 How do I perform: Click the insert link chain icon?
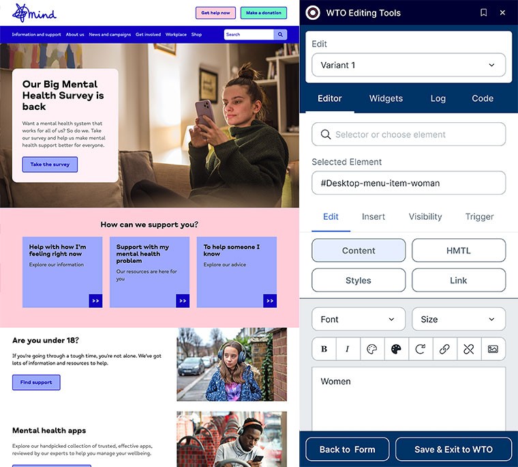(444, 349)
